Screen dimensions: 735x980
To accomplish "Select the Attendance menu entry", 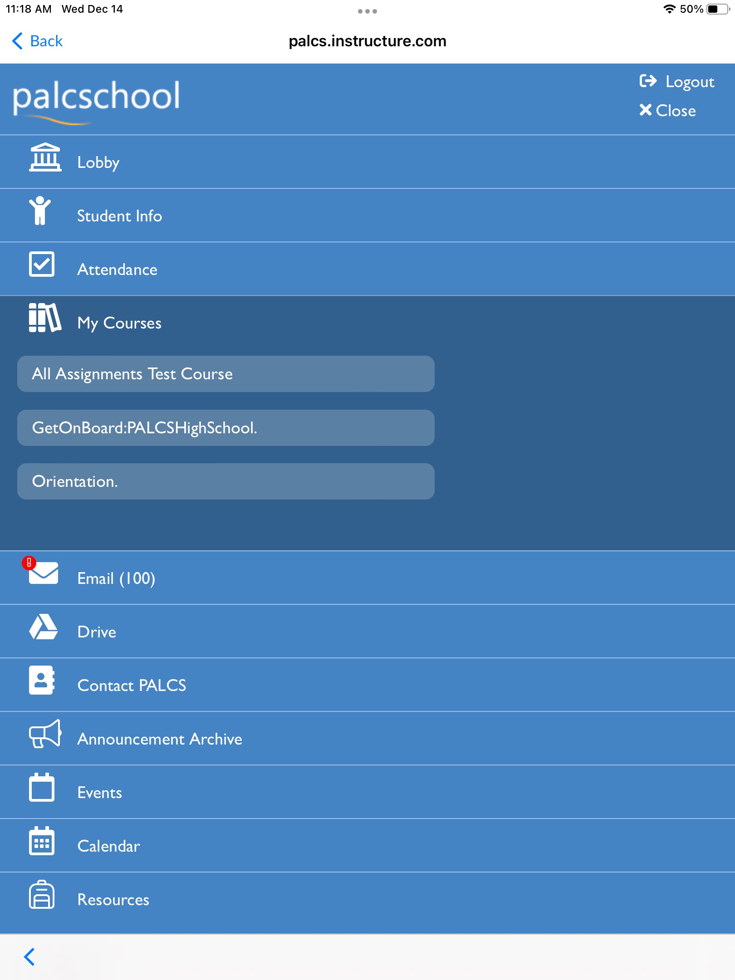I will coord(367,269).
